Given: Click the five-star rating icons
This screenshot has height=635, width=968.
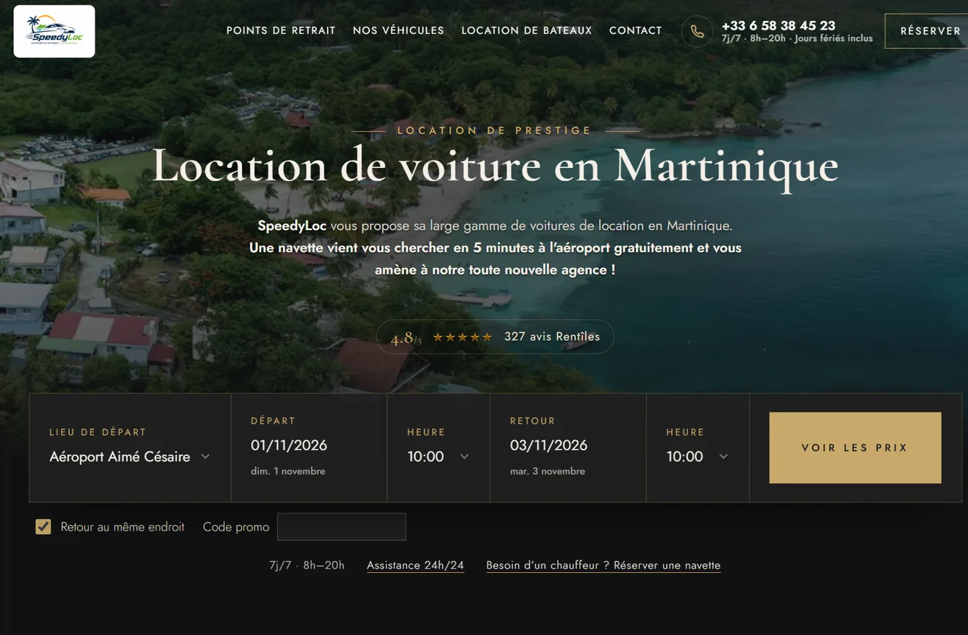Looking at the screenshot, I should point(463,337).
